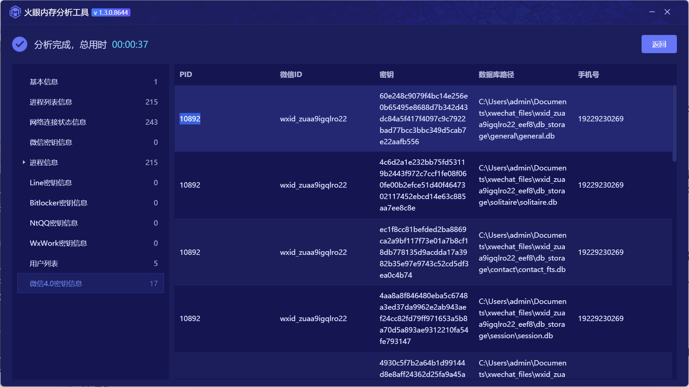This screenshot has height=387, width=689.
Task: Open Line密钥信息 category
Action: (51, 183)
